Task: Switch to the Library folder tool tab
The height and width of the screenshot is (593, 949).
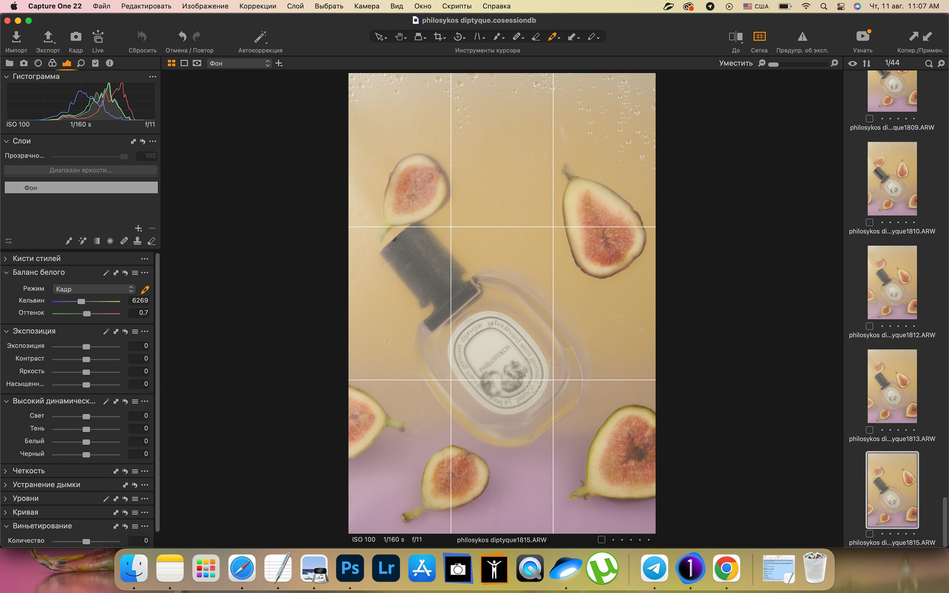Action: point(9,63)
